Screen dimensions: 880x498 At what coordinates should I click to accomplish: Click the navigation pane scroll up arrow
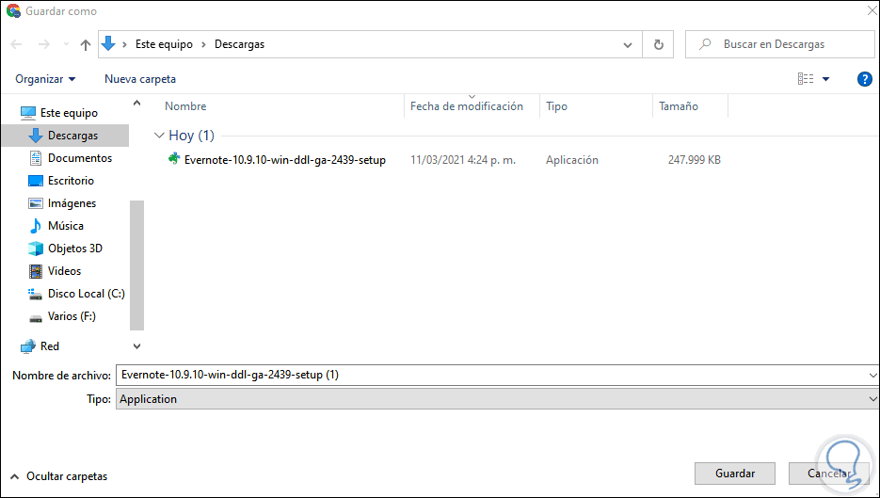click(136, 104)
